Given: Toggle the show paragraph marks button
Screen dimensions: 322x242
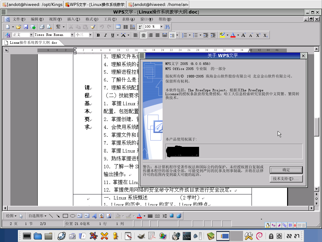Looking at the screenshot, I should (140, 27).
